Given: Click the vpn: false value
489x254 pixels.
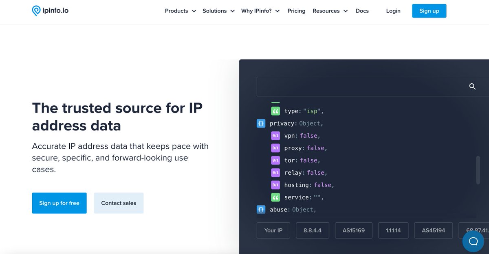Looking at the screenshot, I should pyautogui.click(x=308, y=136).
